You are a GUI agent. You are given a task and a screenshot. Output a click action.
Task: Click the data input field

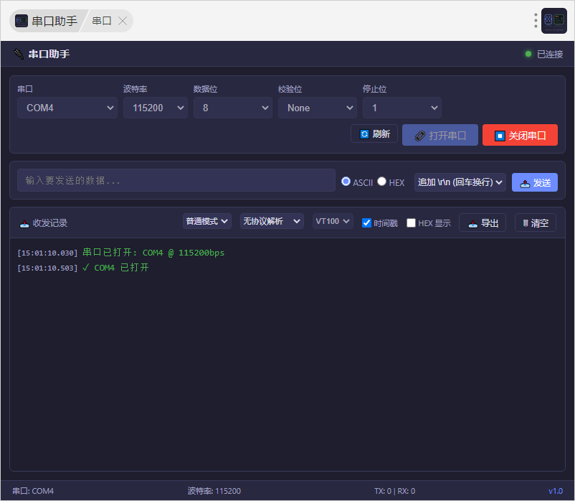click(176, 180)
